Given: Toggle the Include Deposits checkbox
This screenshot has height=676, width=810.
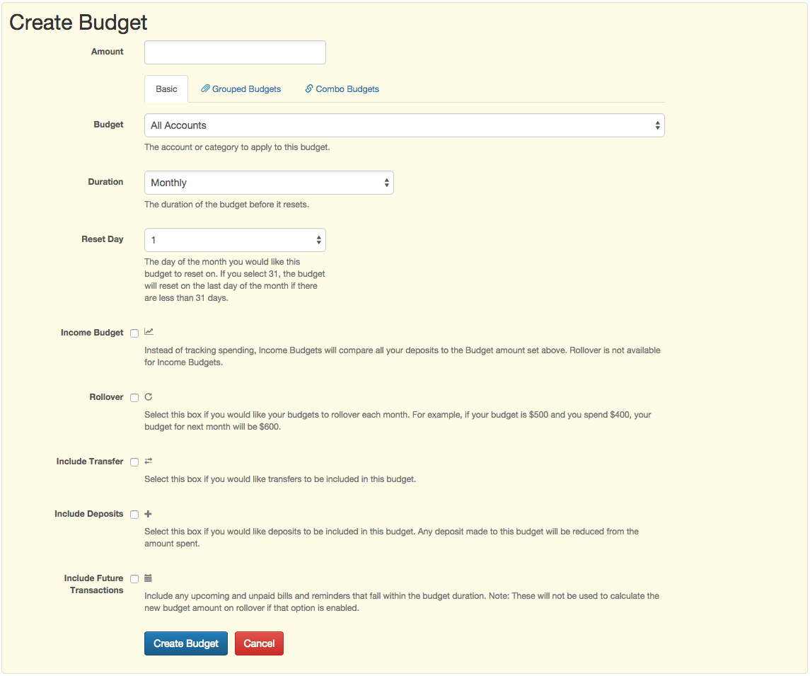Looking at the screenshot, I should 134,515.
